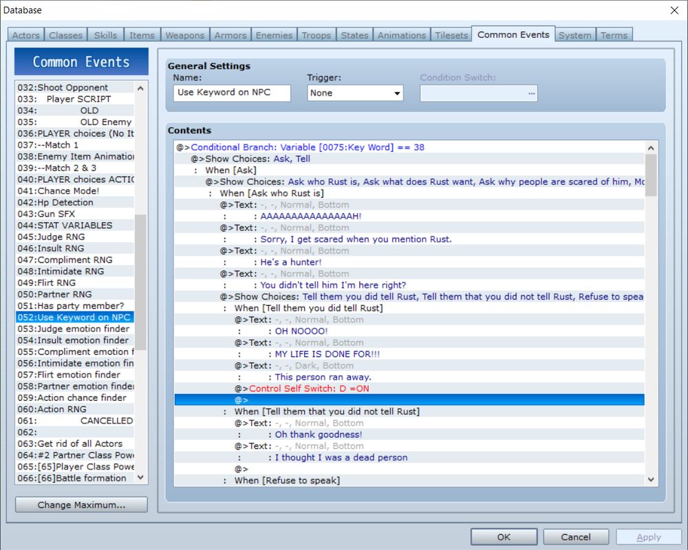Click the event list vertical scrollbar thumb
Image resolution: width=688 pixels, height=550 pixels.
click(x=140, y=282)
